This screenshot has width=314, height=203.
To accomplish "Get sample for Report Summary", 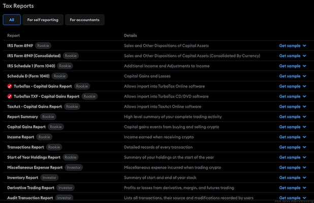I will click(290, 117).
